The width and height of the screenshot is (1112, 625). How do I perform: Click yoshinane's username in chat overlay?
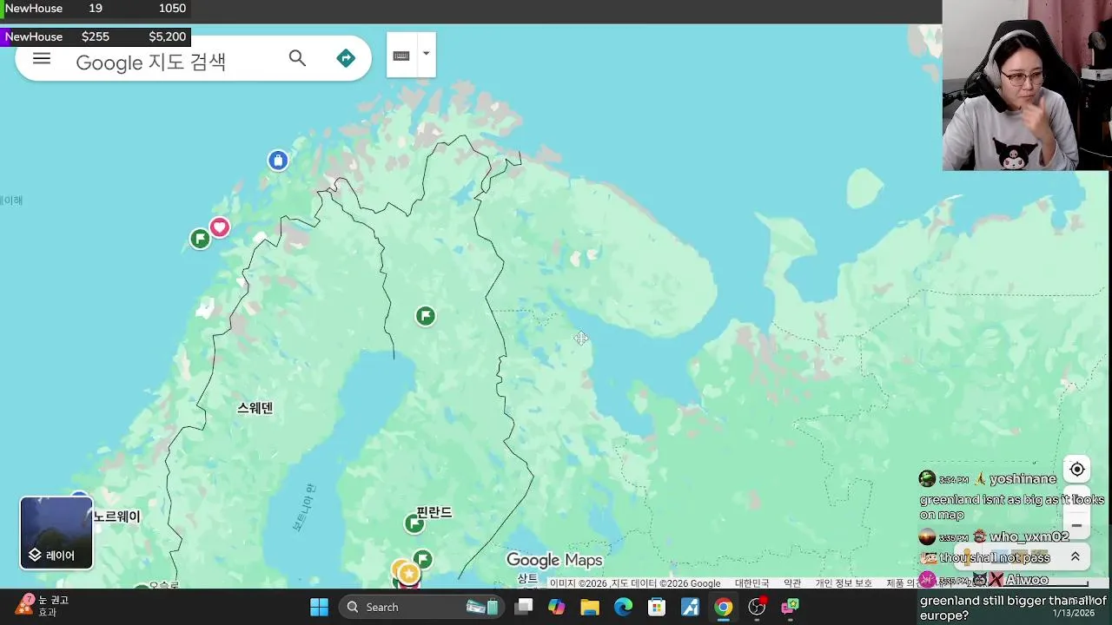pos(1023,479)
